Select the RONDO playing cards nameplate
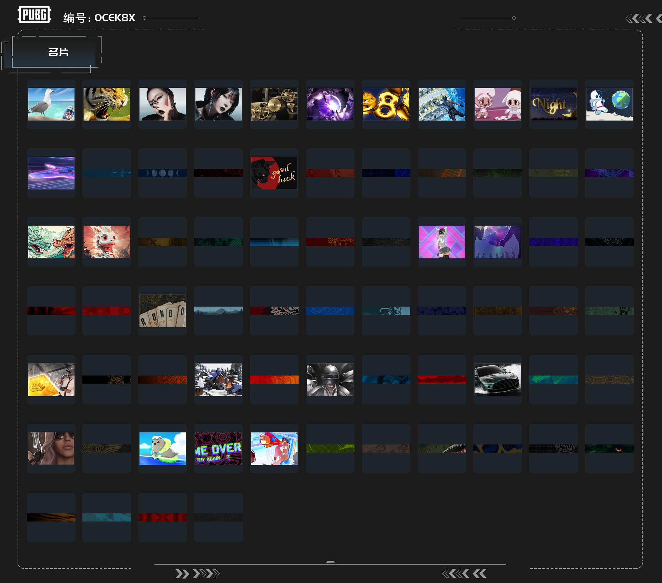The width and height of the screenshot is (662, 583). click(x=162, y=311)
